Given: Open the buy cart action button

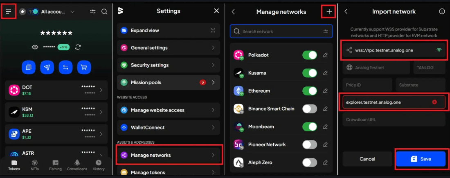Looking at the screenshot, I should [84, 67].
